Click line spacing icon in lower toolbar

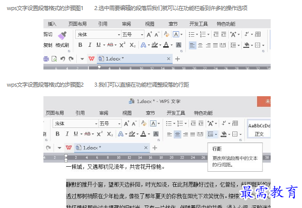tap(211, 134)
